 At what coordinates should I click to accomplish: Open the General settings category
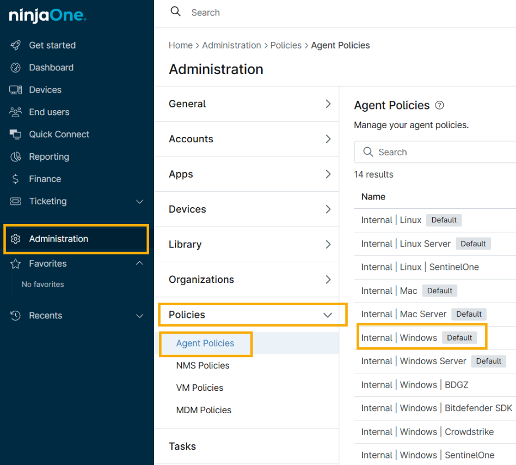[x=250, y=104]
